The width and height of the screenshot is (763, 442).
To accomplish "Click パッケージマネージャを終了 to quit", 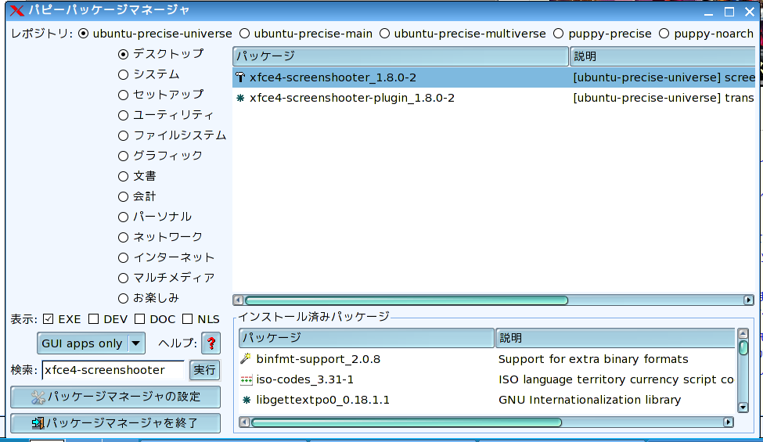I will pyautogui.click(x=115, y=423).
